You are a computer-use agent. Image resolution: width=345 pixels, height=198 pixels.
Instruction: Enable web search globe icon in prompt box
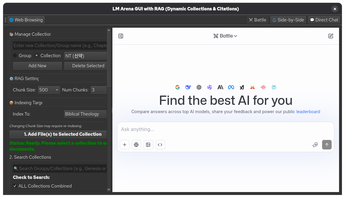coord(137,145)
